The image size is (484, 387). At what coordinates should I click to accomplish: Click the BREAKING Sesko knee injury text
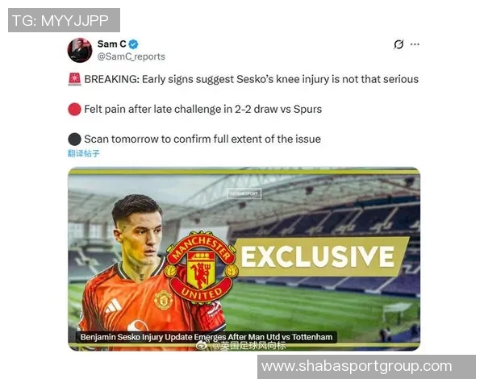(251, 79)
